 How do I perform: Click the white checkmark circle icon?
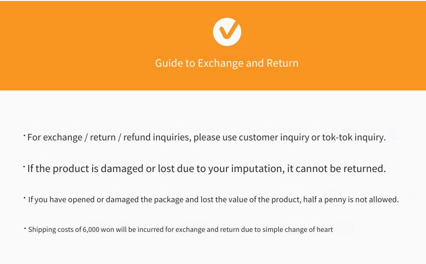(227, 32)
